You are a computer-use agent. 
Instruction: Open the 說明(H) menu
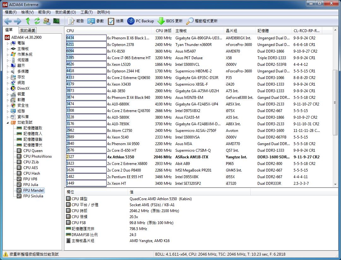click(103, 12)
